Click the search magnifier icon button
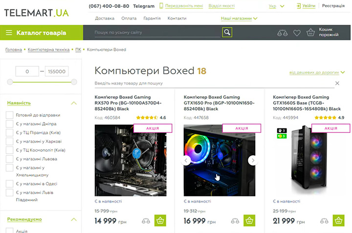The height and width of the screenshot is (233, 352). coord(227,32)
